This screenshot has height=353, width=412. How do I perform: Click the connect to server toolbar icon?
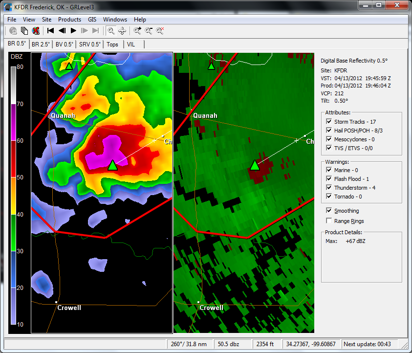[13, 31]
